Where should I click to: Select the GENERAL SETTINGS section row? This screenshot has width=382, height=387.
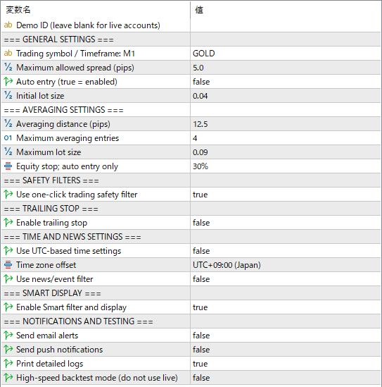[x=191, y=39]
